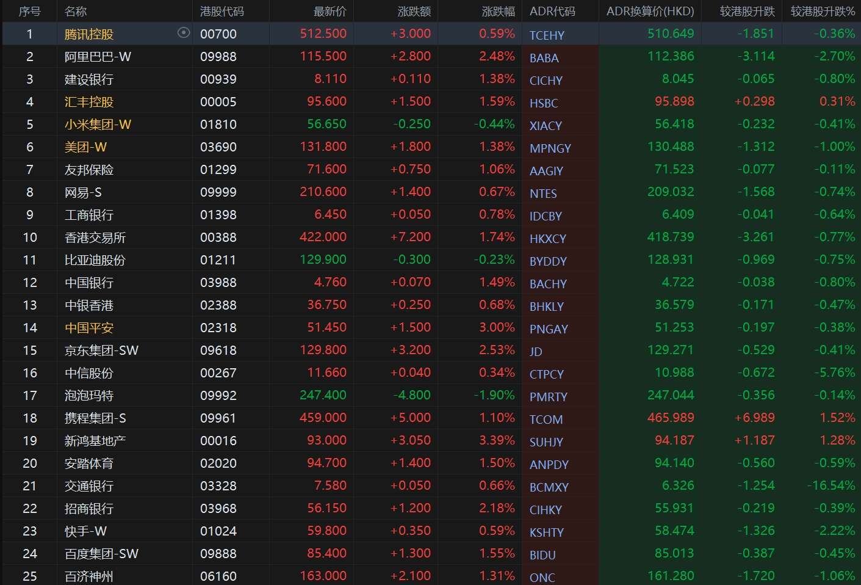This screenshot has height=585, width=861.
Task: Sort by the 名称 column header
Action: tap(76, 12)
